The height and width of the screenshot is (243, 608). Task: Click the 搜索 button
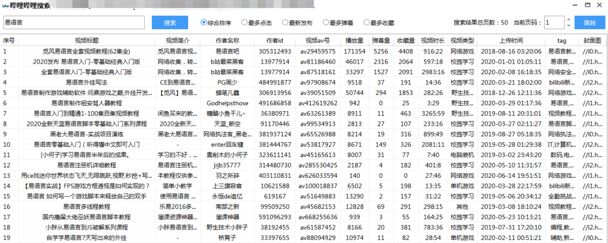[x=170, y=23]
